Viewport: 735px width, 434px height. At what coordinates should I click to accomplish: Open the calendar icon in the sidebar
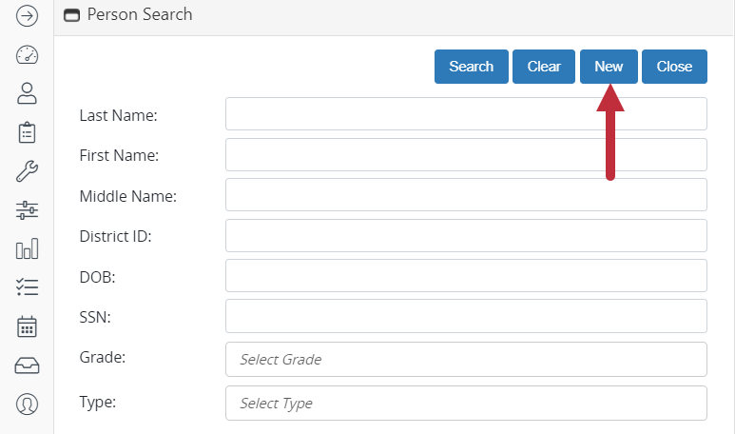click(x=27, y=326)
